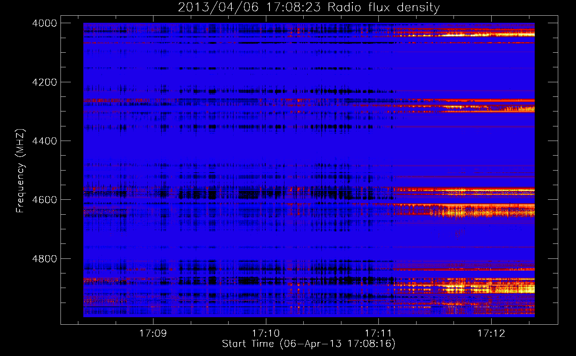This screenshot has height=356, width=576.
Task: Click the 4600 frequency tick label
Action: (44, 200)
